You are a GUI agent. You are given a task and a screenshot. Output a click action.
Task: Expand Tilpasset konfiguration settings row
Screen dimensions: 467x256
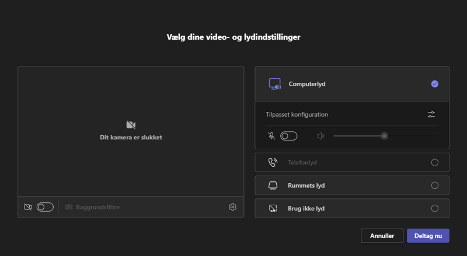[x=352, y=114]
